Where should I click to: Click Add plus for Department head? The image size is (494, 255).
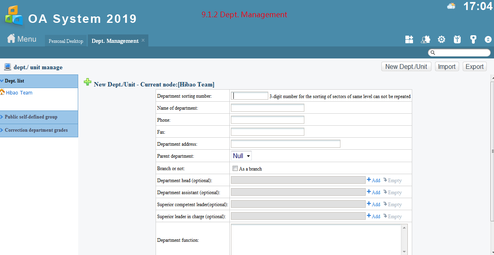(x=373, y=180)
